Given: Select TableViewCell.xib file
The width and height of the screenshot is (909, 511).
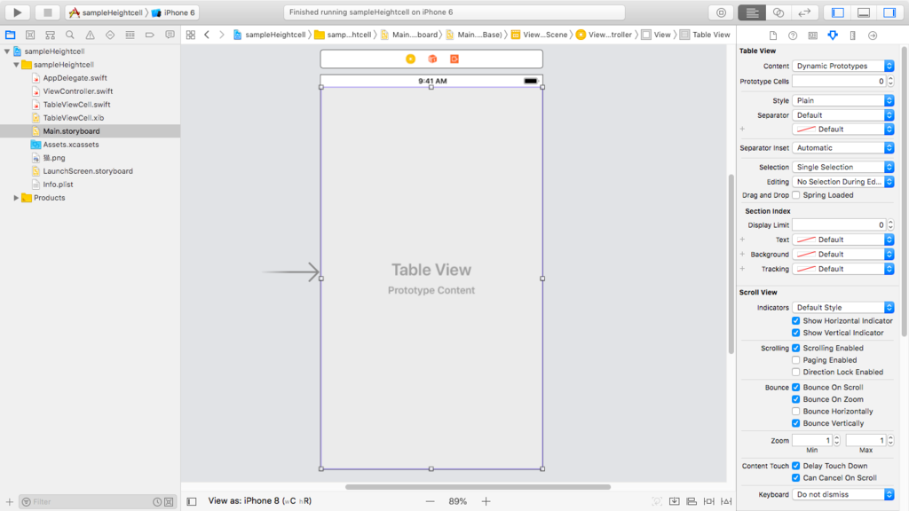Looking at the screenshot, I should (73, 118).
